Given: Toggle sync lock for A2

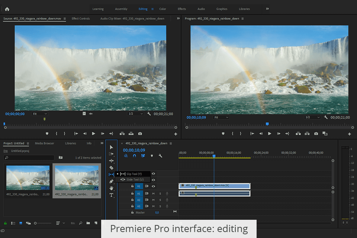Looking at the screenshot, I should [147, 200].
